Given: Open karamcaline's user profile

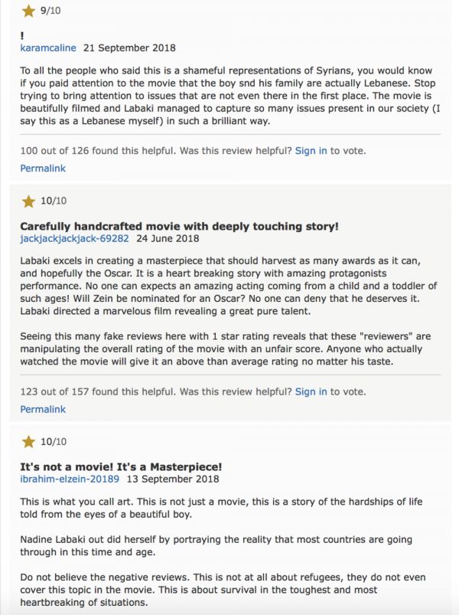Looking at the screenshot, I should pos(48,47).
